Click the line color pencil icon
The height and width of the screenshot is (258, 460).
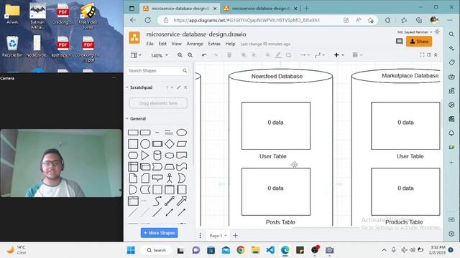point(278,55)
